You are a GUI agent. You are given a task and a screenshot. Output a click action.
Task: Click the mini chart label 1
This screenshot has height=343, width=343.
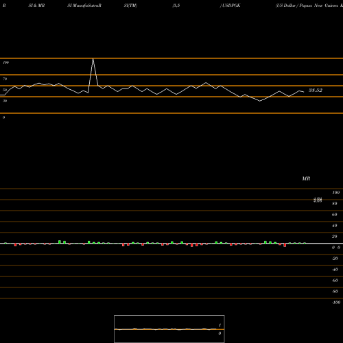coord(220,325)
